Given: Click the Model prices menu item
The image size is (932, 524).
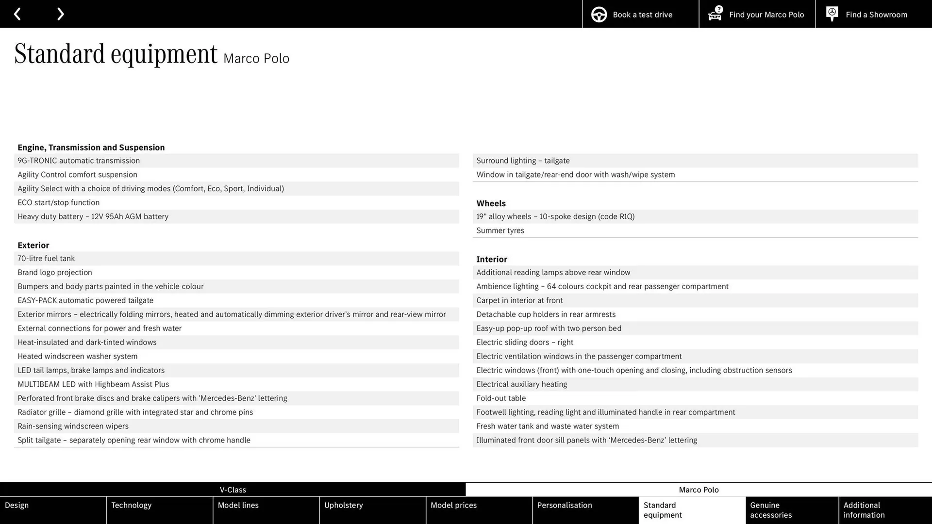Looking at the screenshot, I should tap(454, 505).
